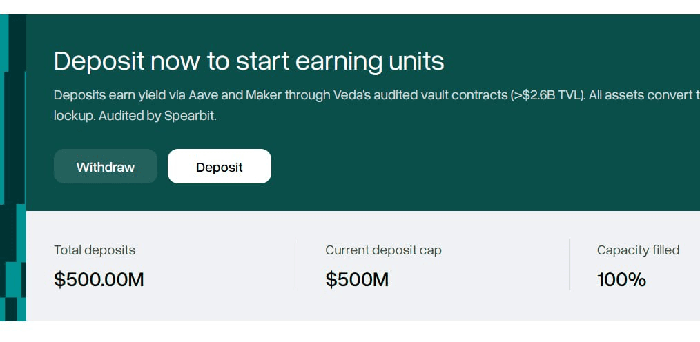Select the 'Deposit now to start earning units' heading
This screenshot has width=700, height=342.
point(249,61)
